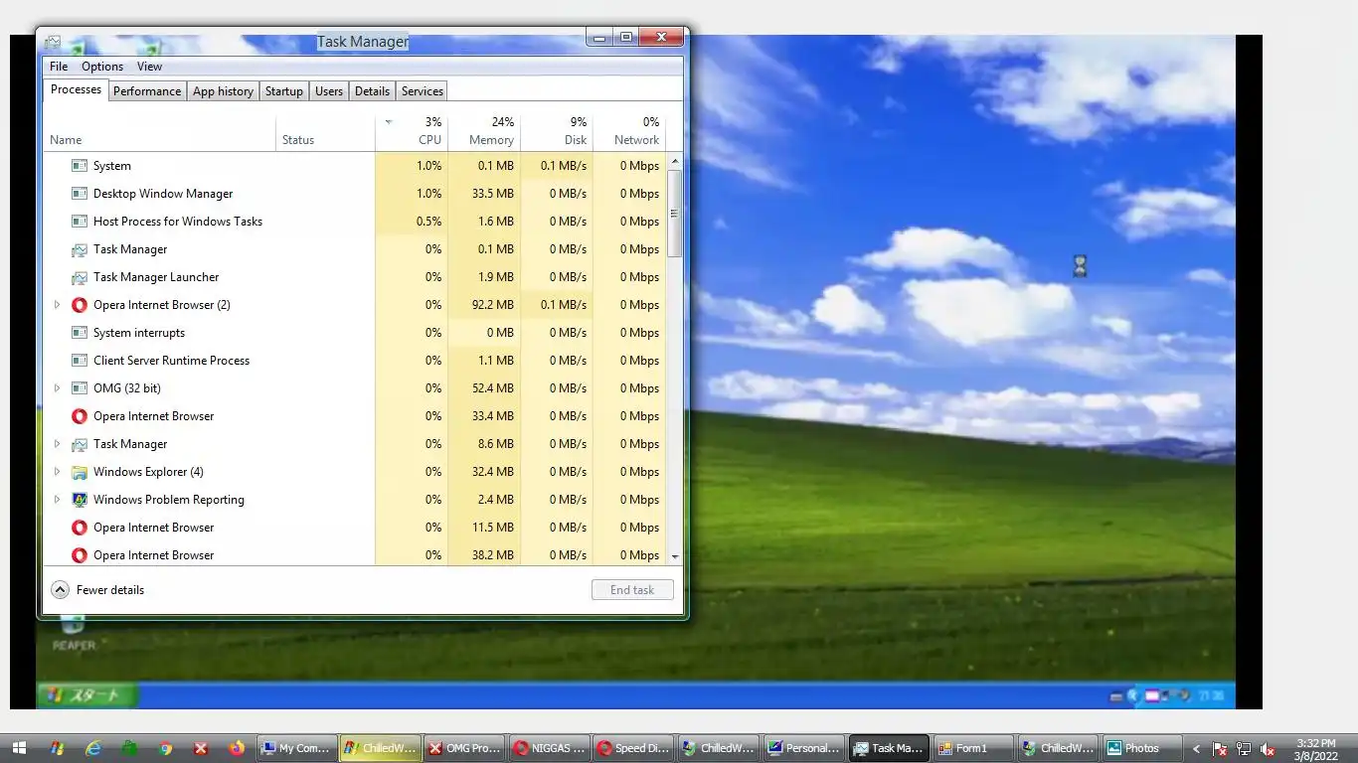
Task: Click the muted volume tray icon
Action: [1268, 749]
